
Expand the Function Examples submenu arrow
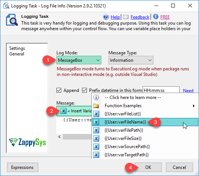194,106
